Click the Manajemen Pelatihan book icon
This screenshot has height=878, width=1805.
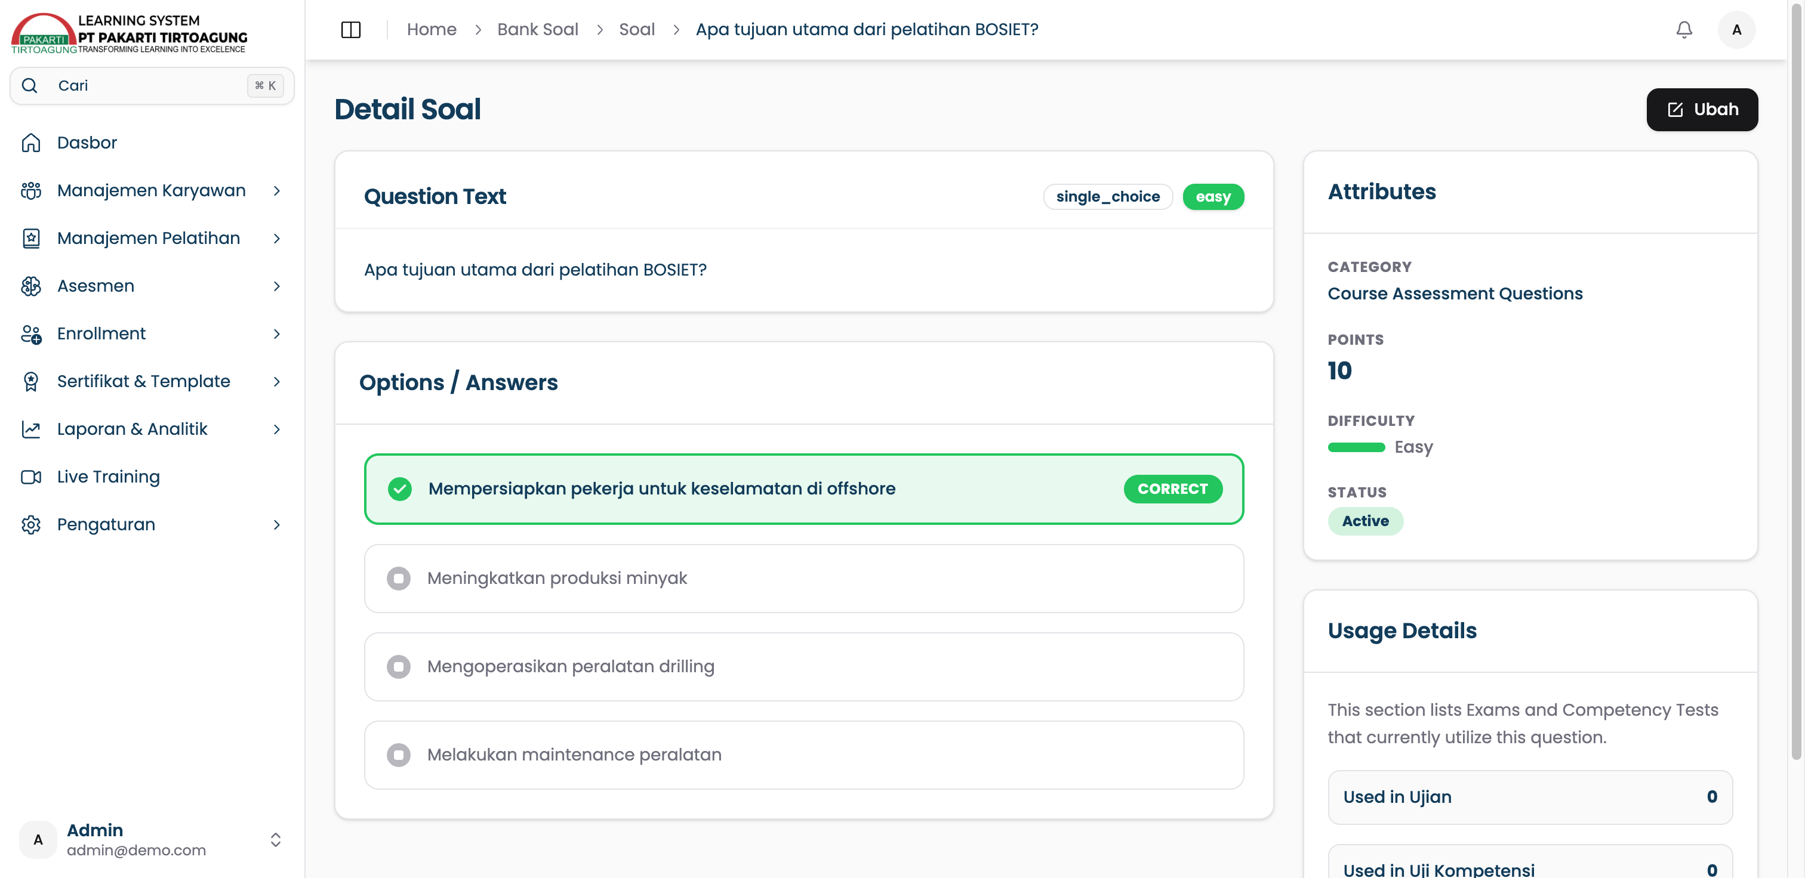tap(31, 238)
